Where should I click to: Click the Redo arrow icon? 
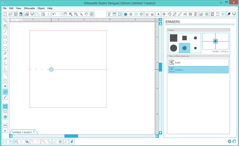[59, 14]
